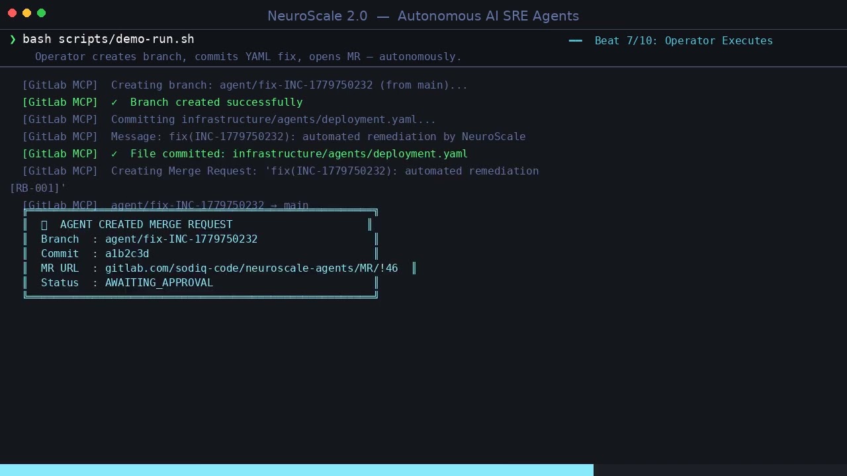Image resolution: width=847 pixels, height=476 pixels.
Task: Click the Status value AWAITING_APPROVAL
Action: pyautogui.click(x=159, y=283)
